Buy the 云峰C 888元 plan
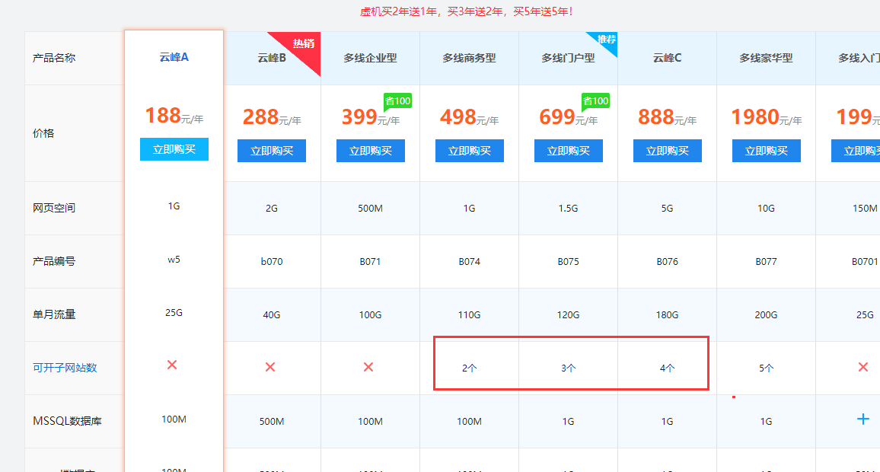This screenshot has height=472, width=880. click(667, 151)
